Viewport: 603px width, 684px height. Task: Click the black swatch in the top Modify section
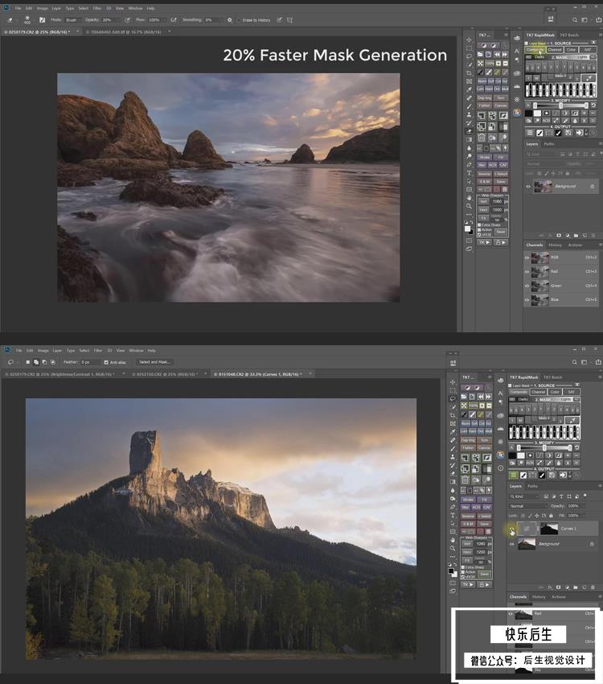(x=529, y=113)
